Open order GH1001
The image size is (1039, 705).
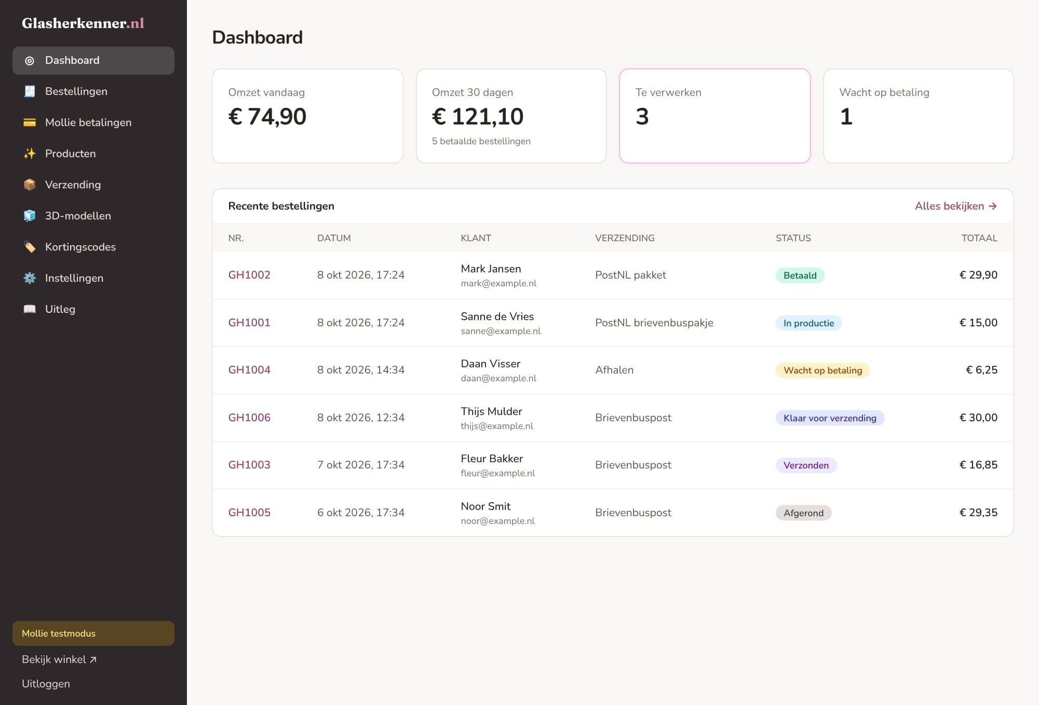pos(249,323)
